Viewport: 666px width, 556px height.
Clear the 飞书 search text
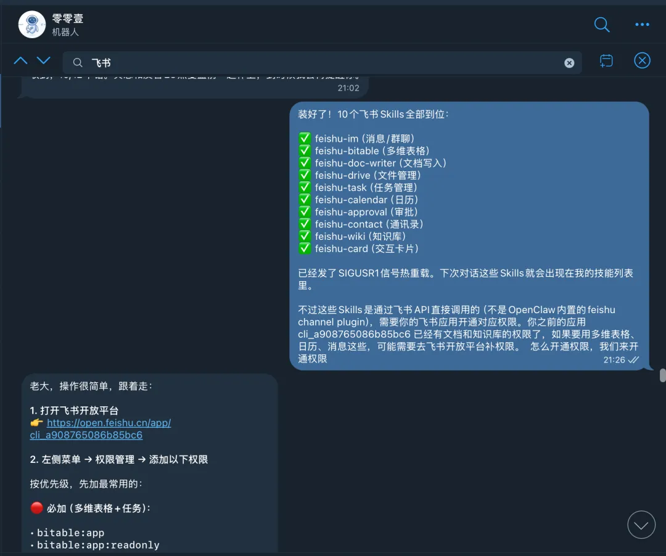coord(569,63)
